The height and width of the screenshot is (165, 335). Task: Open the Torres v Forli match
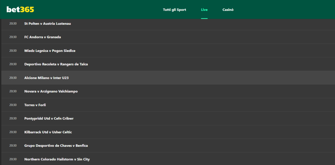(35, 105)
